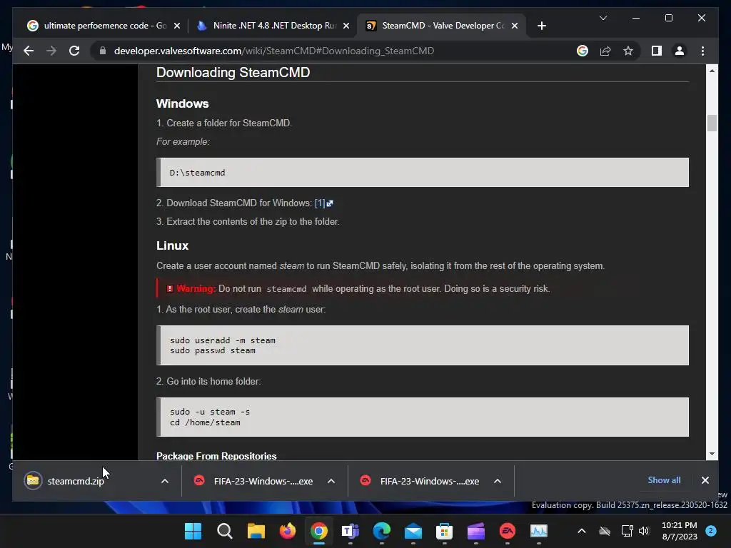
Task: Click the Package From Repositories heading
Action: pyautogui.click(x=216, y=456)
